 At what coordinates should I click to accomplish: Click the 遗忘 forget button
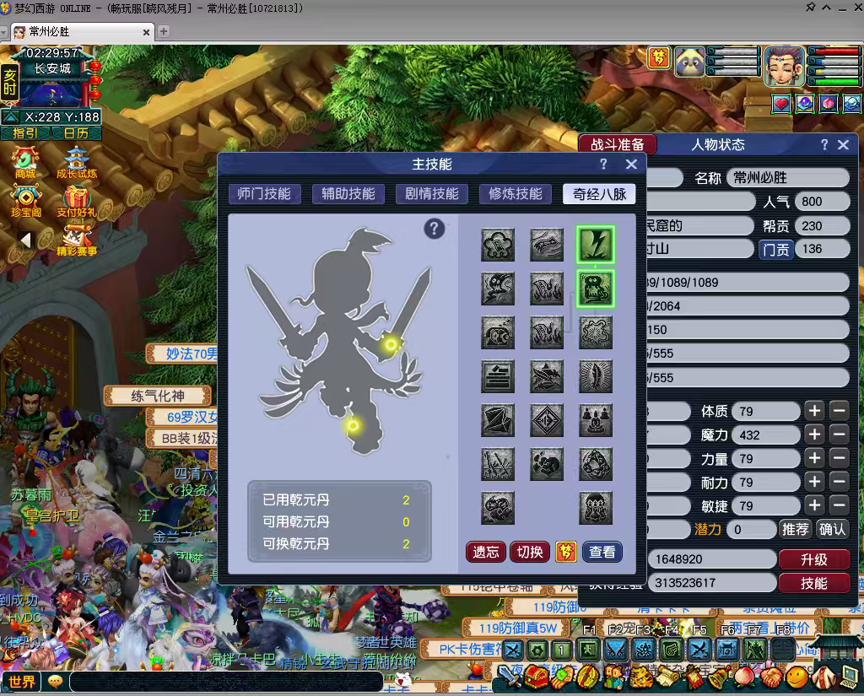(x=486, y=552)
